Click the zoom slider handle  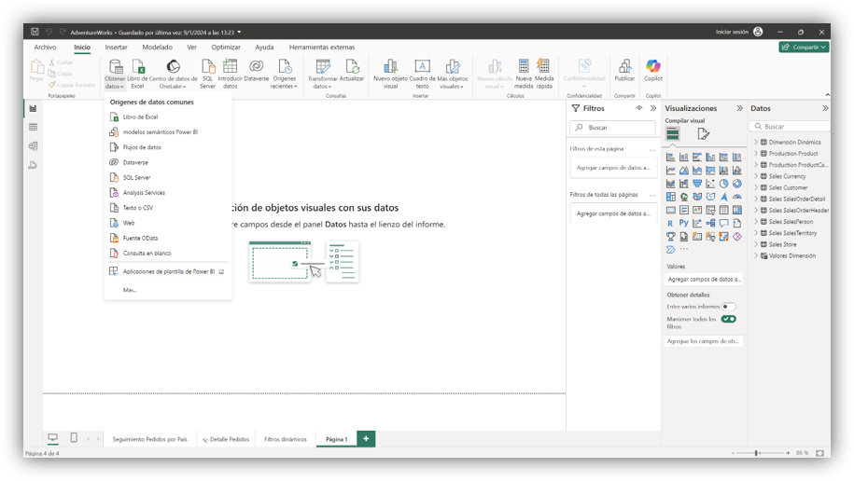tap(757, 453)
